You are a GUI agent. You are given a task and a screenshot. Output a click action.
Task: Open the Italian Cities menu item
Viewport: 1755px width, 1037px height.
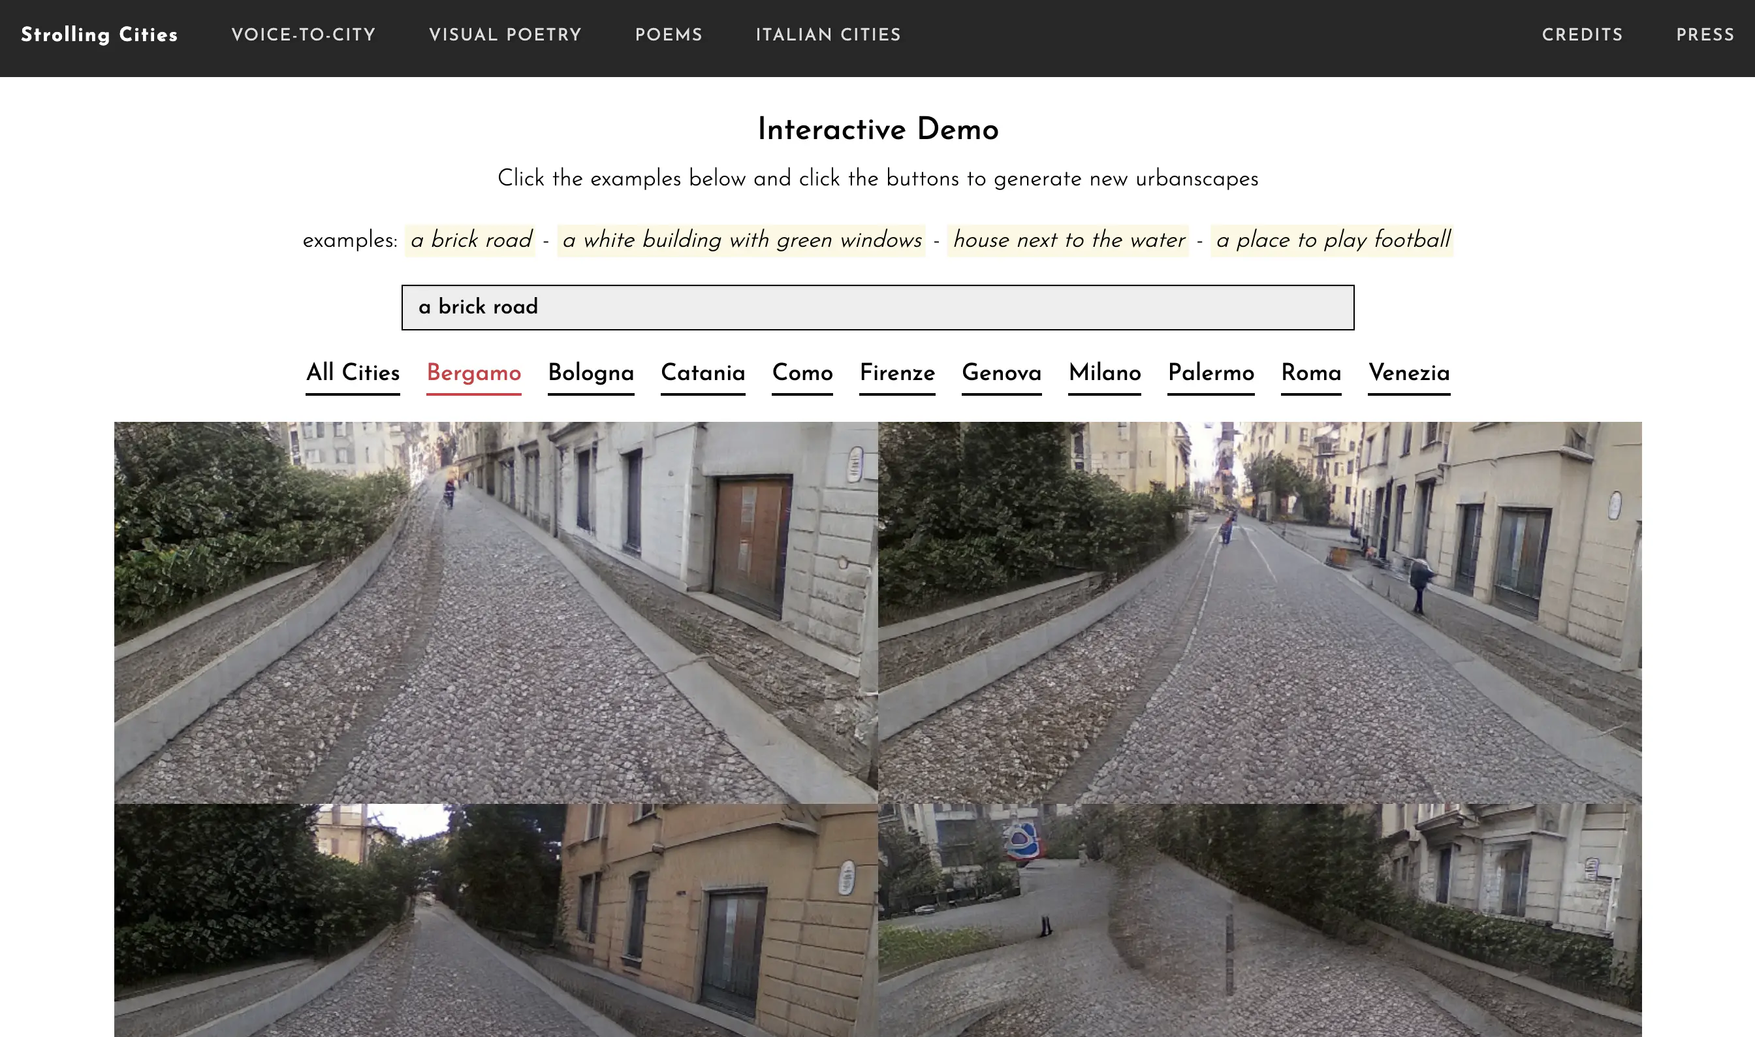tap(828, 35)
